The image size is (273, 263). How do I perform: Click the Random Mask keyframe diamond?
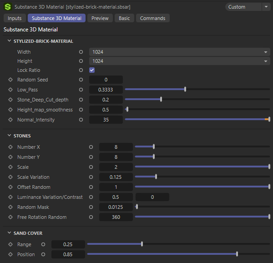[10, 207]
